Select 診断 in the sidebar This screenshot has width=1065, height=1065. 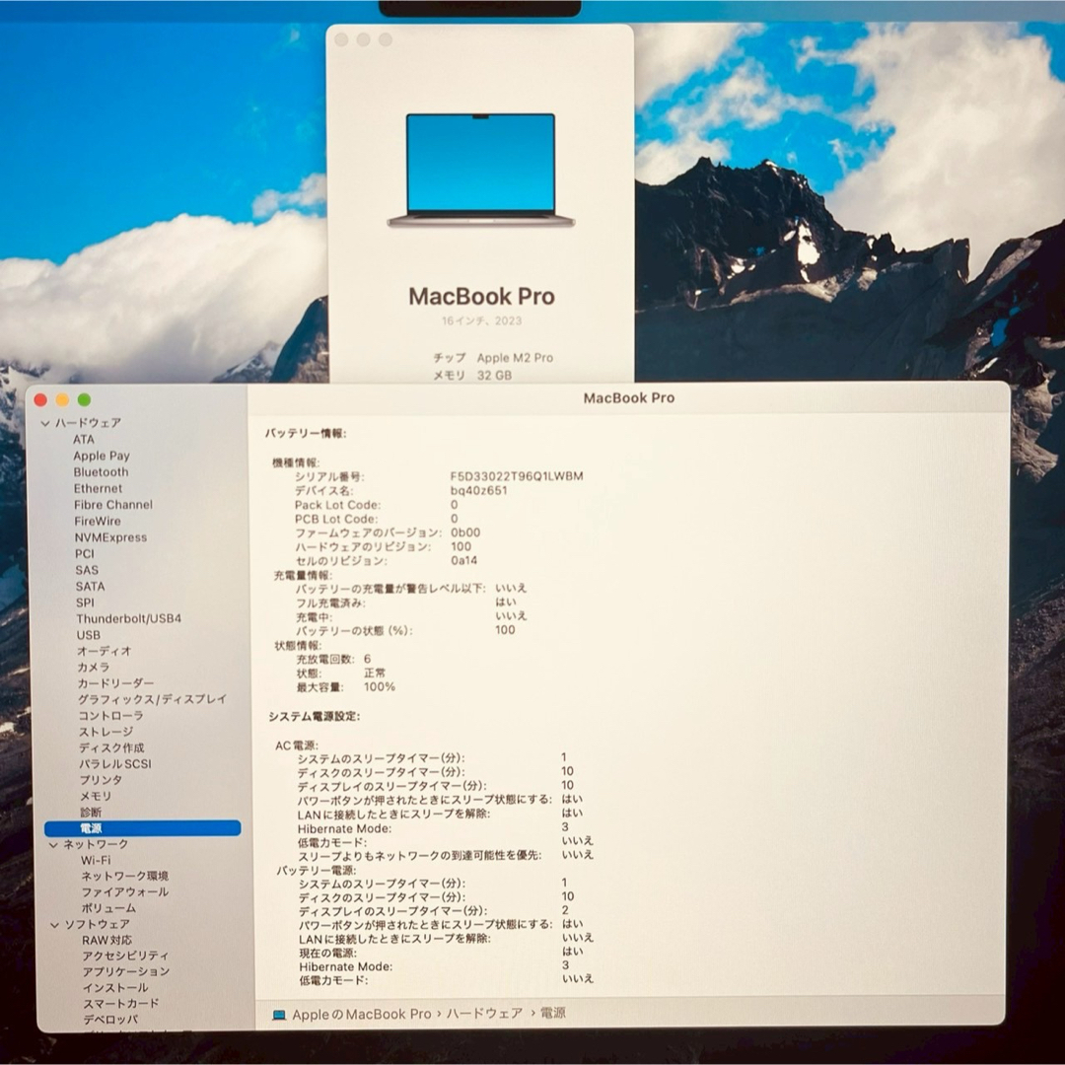point(91,813)
